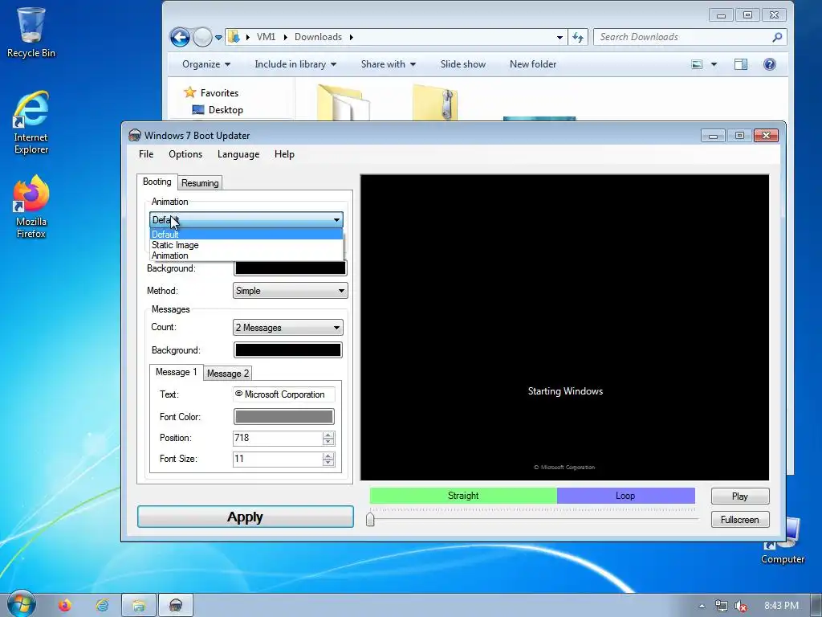Open the Mozilla Firefox desktop shortcut
This screenshot has height=617, width=822.
click(31, 206)
